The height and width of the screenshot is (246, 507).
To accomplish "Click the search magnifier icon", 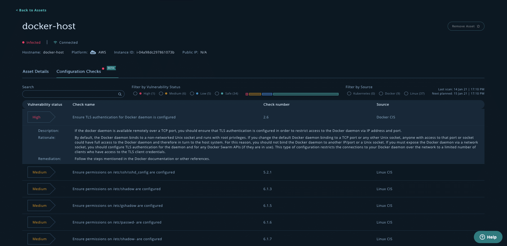I will coord(120,94).
